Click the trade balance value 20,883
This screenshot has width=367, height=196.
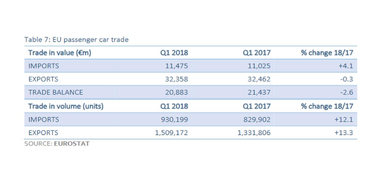(x=177, y=92)
